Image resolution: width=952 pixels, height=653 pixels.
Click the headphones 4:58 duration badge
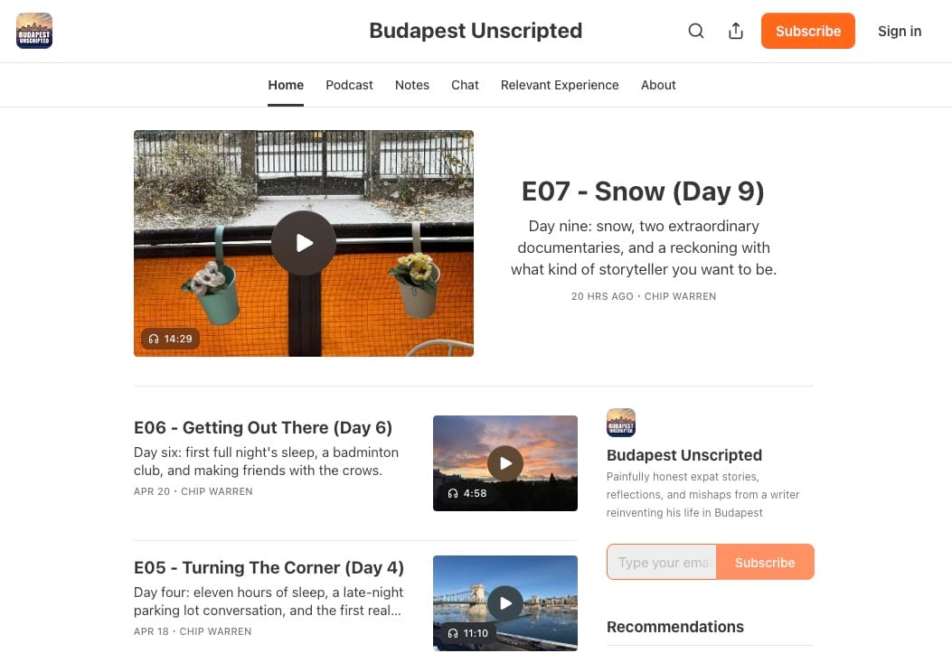click(x=467, y=493)
